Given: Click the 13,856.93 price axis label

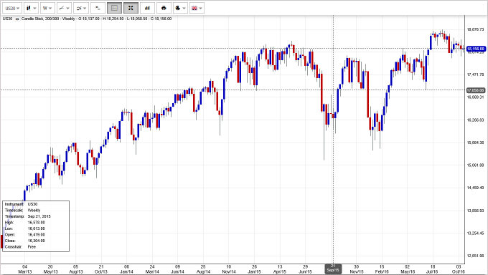Looking at the screenshot, I should click(x=475, y=211).
